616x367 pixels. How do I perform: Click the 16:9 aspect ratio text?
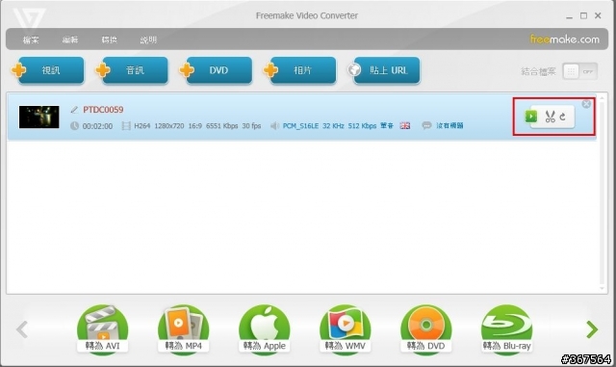tap(194, 126)
